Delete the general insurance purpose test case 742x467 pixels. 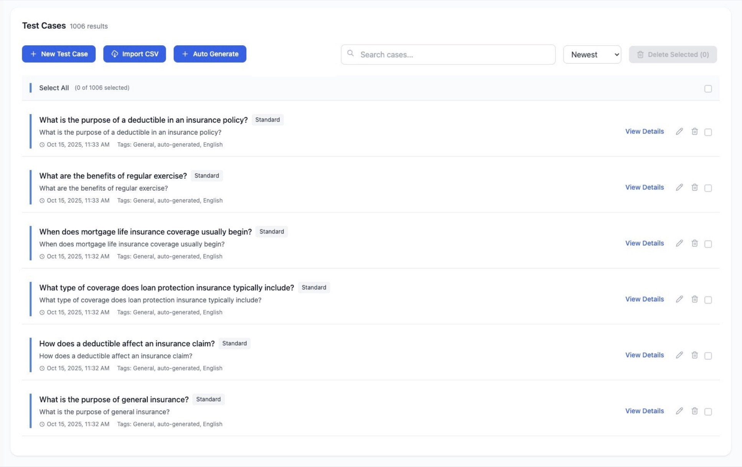click(694, 411)
